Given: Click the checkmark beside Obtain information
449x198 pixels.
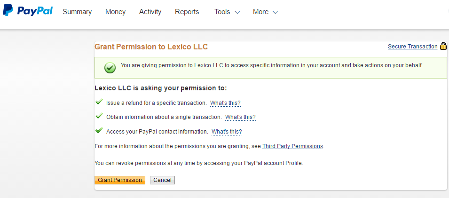Looking at the screenshot, I should pos(99,116).
